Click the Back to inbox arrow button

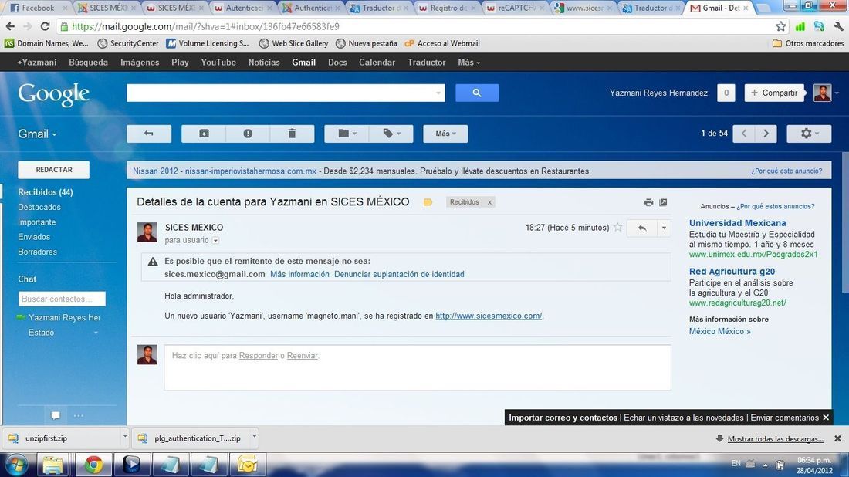click(x=149, y=134)
